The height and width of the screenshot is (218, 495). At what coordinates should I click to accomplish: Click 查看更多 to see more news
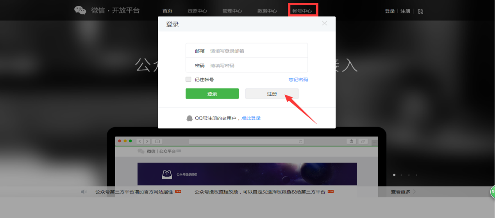click(x=403, y=192)
